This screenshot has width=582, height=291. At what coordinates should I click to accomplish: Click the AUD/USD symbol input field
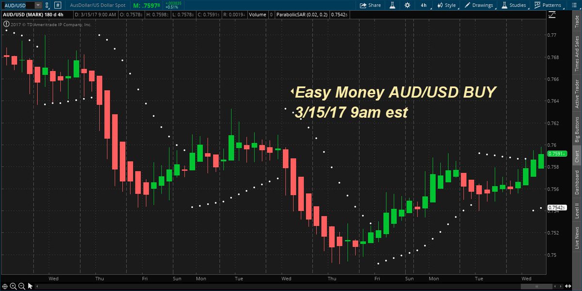click(18, 5)
